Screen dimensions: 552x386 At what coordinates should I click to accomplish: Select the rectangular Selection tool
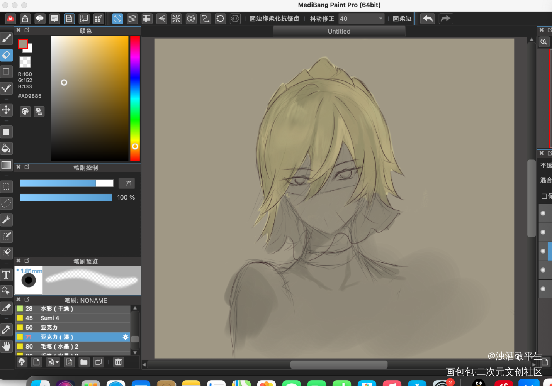point(6,187)
